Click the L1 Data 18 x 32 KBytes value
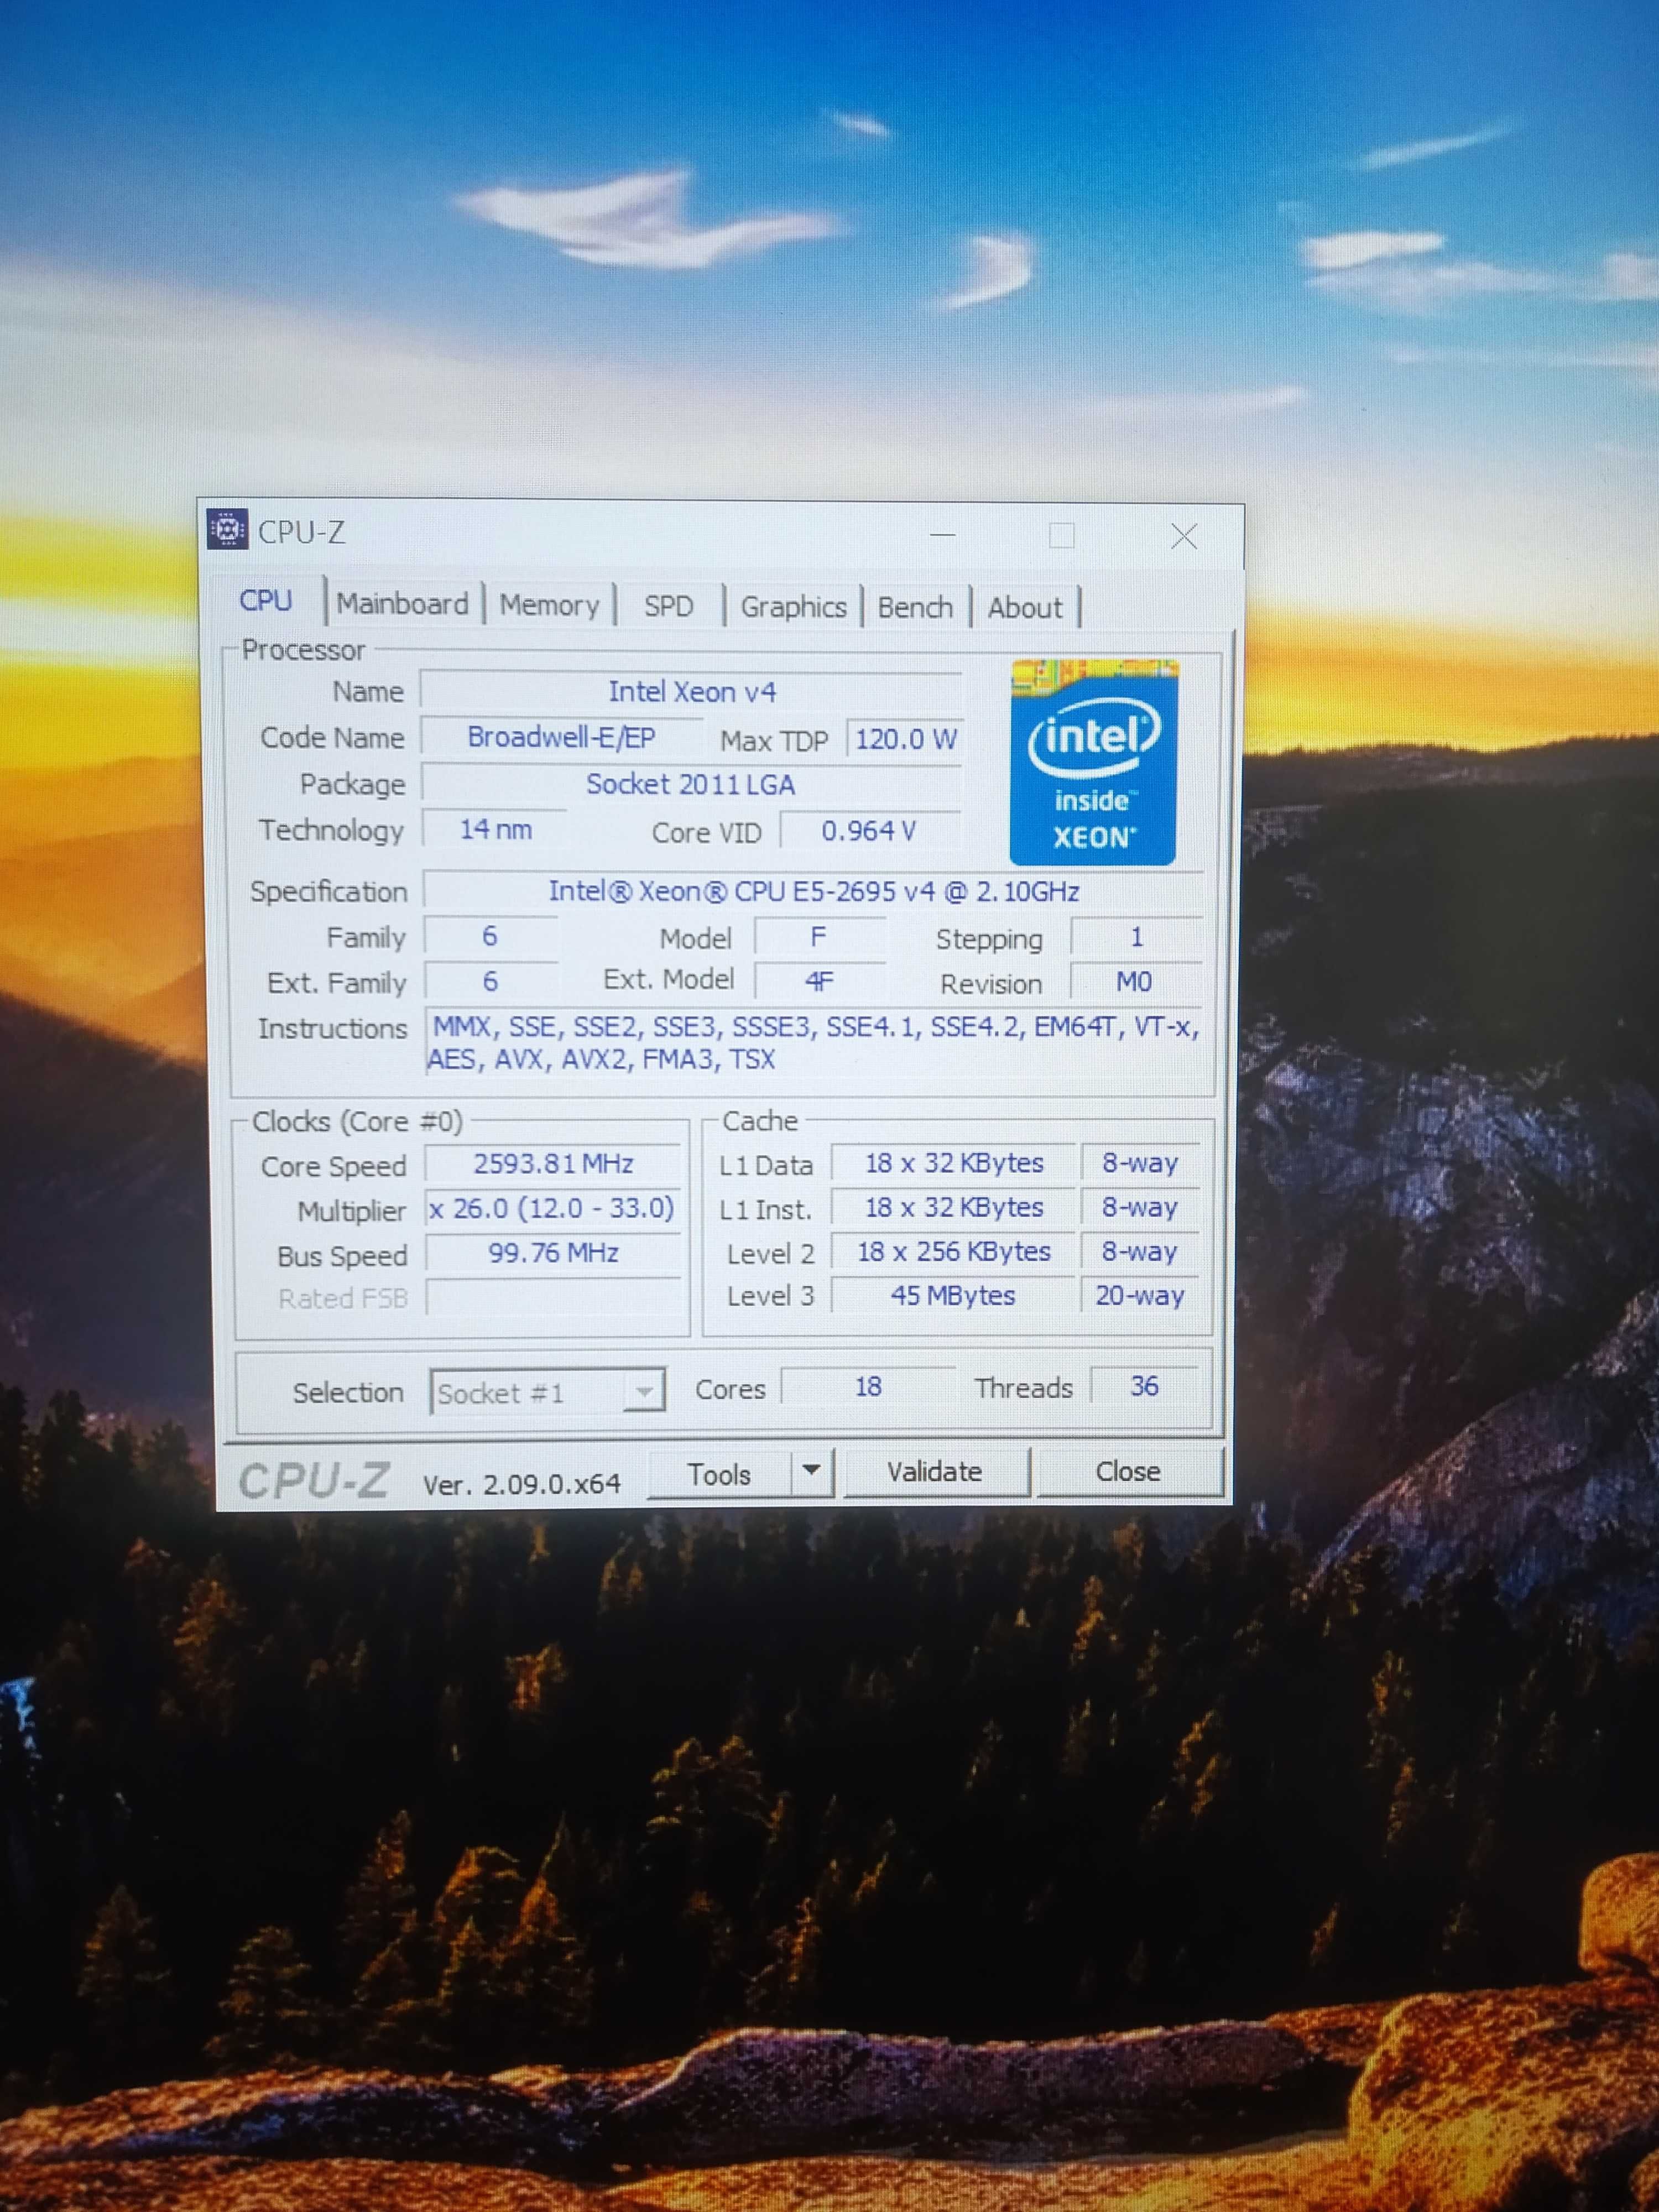Screen dimensions: 1659x2212 coord(953,1163)
